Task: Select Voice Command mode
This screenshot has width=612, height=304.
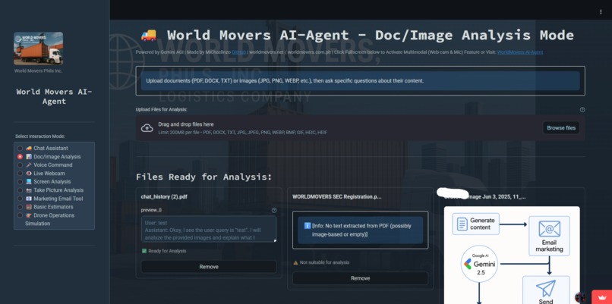Action: pos(45,165)
